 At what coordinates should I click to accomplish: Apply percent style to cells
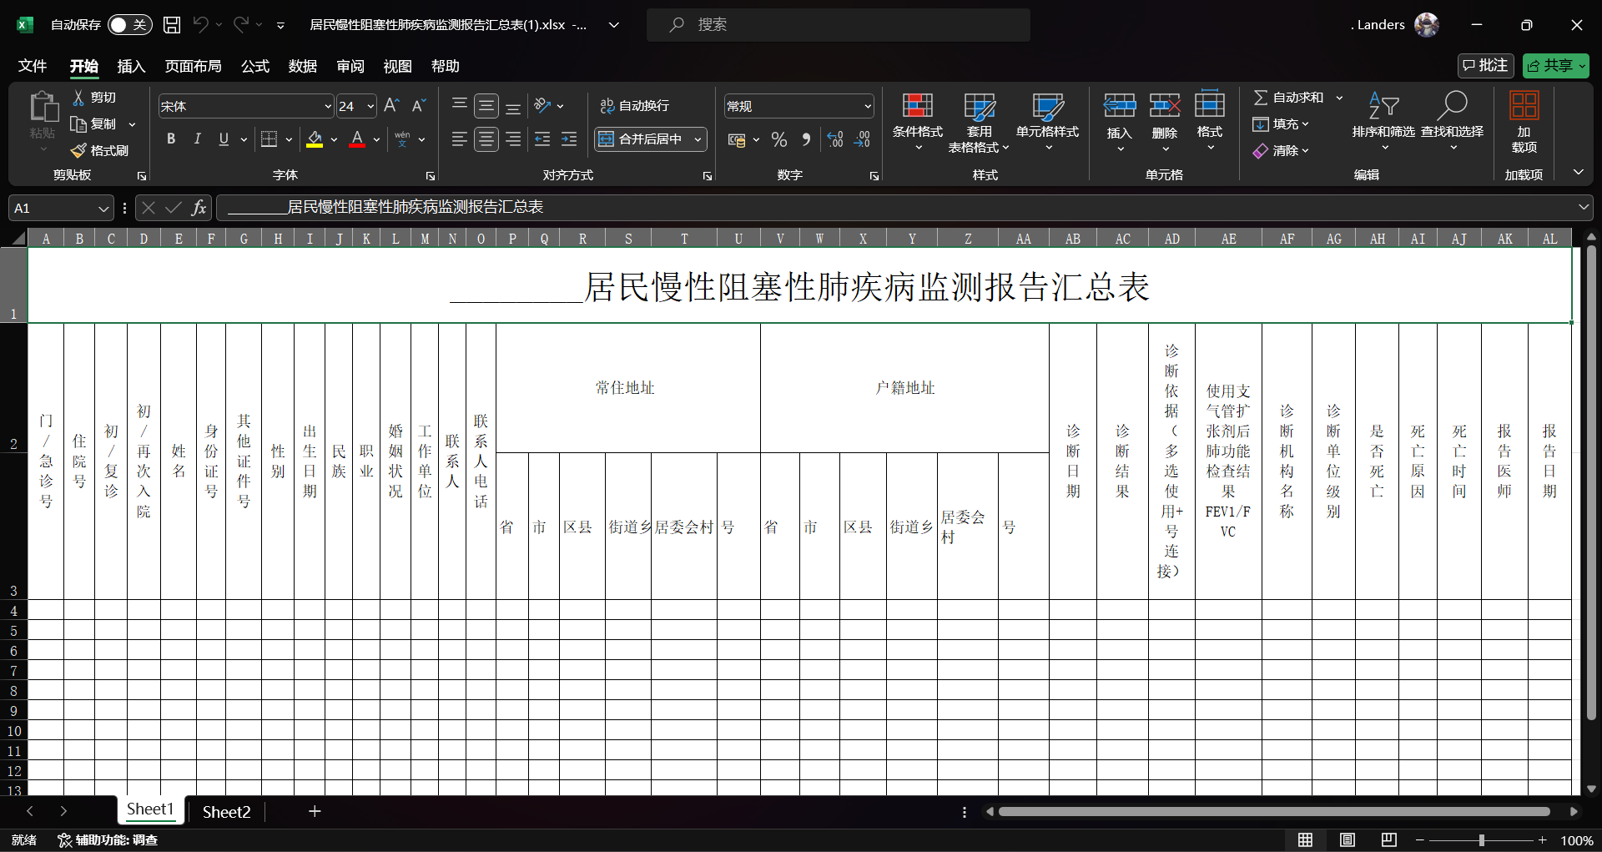[779, 139]
